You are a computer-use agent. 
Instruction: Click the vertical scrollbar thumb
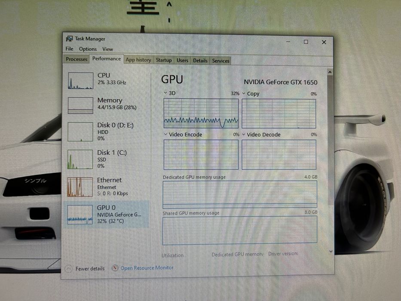click(331, 140)
